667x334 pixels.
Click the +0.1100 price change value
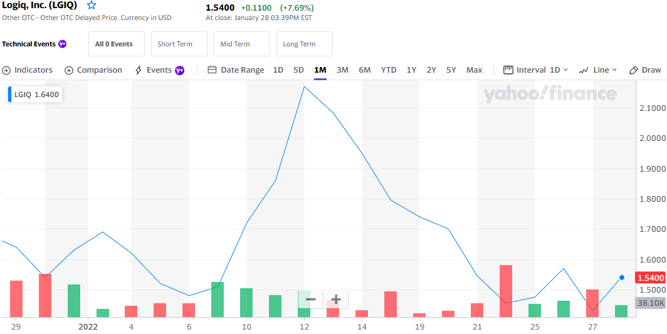click(x=256, y=8)
